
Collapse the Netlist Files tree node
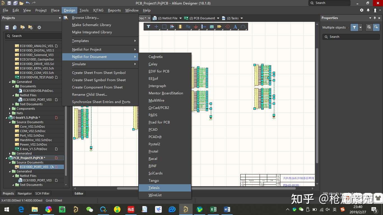click(x=13, y=95)
